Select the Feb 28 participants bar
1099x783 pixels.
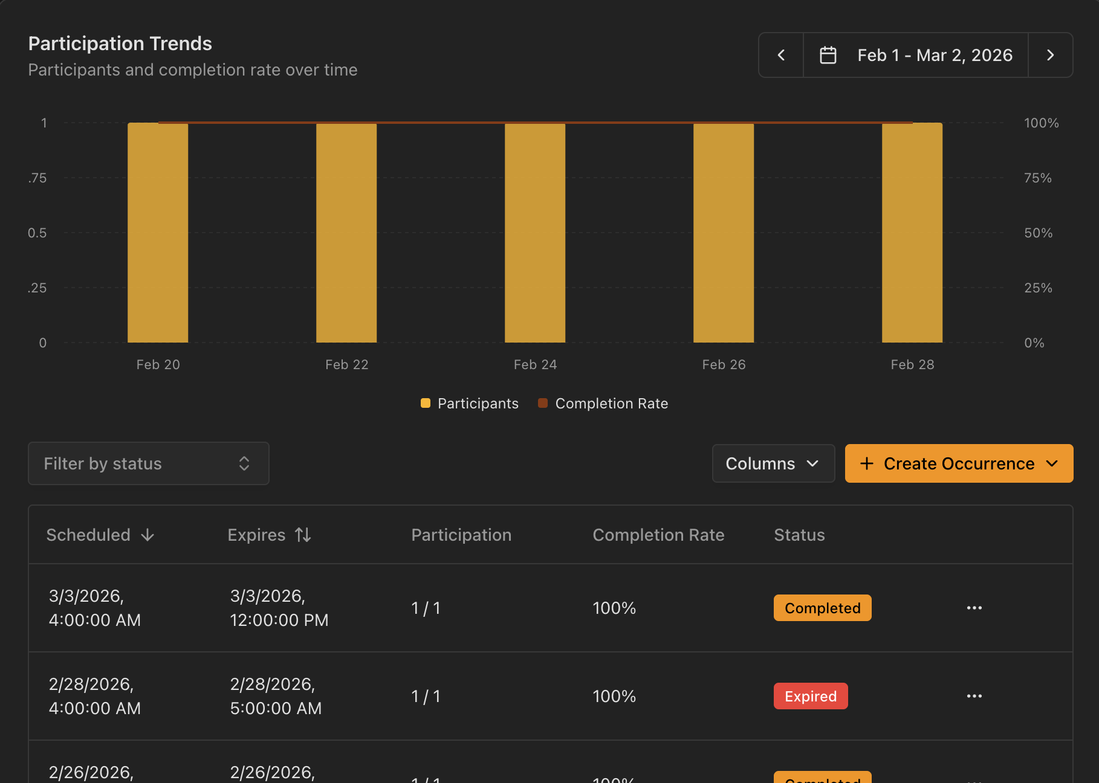coord(912,233)
